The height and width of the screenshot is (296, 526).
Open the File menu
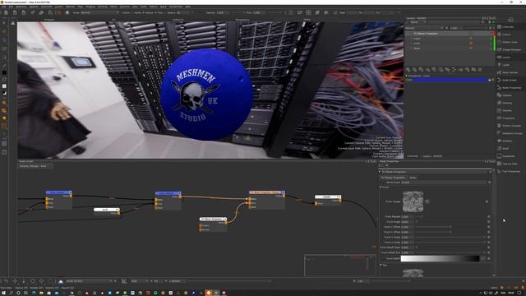coord(3,7)
